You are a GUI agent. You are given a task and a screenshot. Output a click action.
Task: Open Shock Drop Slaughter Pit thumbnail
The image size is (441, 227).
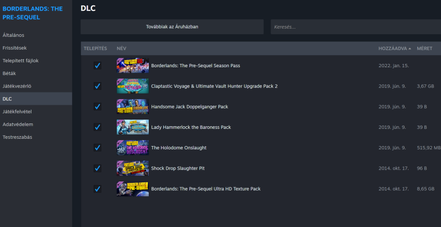coord(133,168)
